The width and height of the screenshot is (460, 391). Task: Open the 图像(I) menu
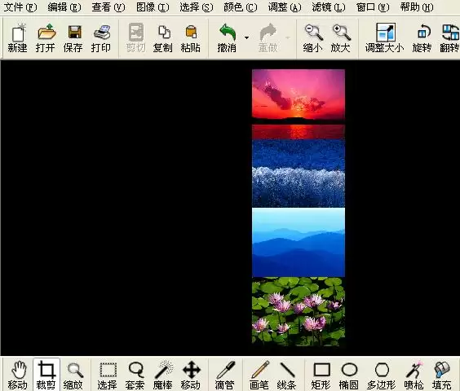153,7
